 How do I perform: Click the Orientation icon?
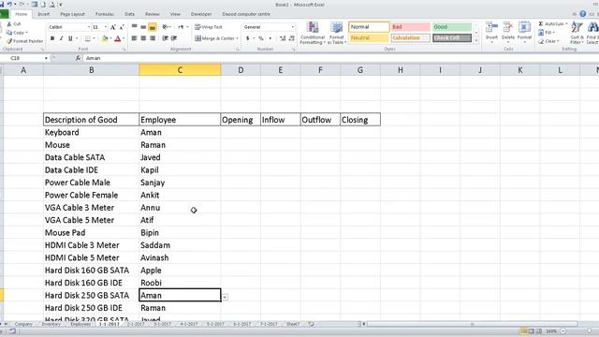click(x=166, y=27)
